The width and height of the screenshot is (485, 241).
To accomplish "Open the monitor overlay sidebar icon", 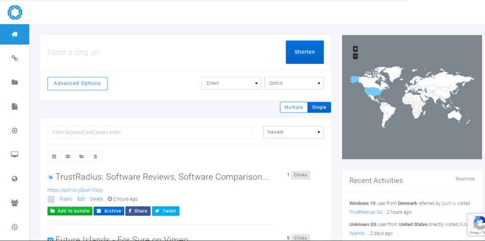I will [15, 155].
